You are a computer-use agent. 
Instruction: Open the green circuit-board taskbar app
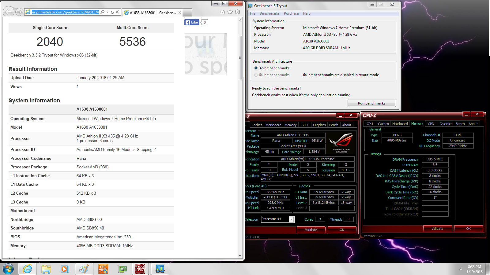122,269
